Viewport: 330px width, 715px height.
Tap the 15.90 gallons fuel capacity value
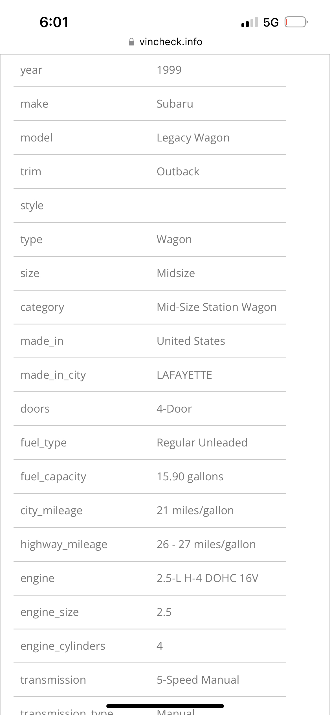tap(190, 477)
